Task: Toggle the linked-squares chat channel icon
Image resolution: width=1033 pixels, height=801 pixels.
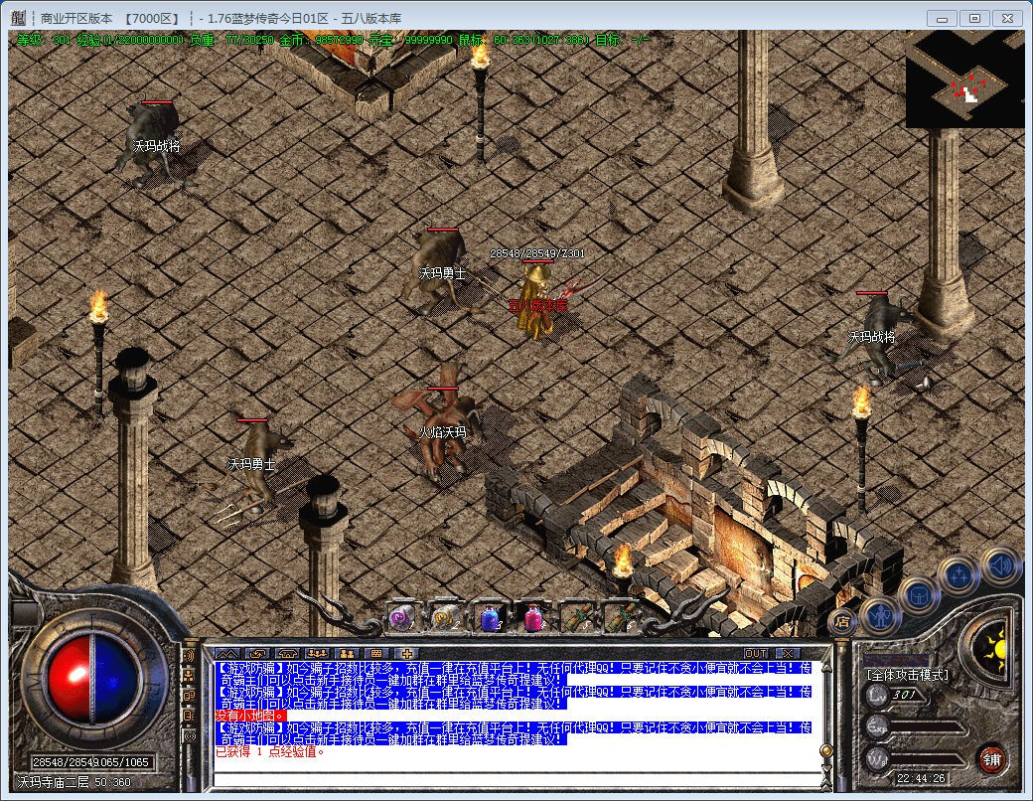Action: pyautogui.click(x=189, y=696)
